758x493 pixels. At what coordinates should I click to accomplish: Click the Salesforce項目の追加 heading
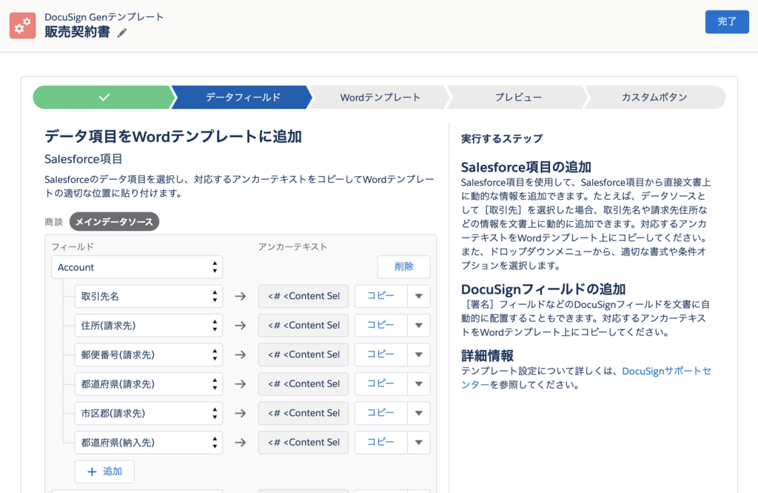tap(526, 167)
